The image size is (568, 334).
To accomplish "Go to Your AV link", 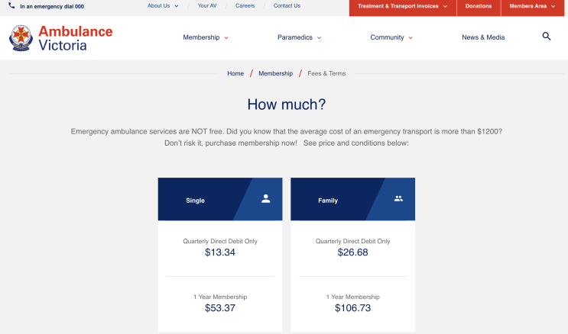I will [207, 5].
